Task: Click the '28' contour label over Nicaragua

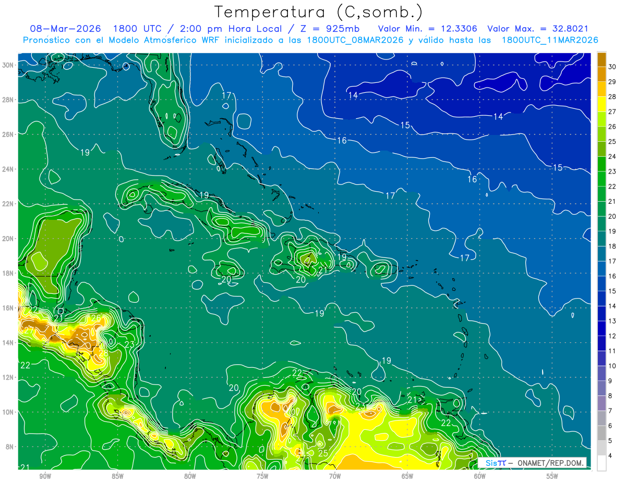Action: (103, 353)
